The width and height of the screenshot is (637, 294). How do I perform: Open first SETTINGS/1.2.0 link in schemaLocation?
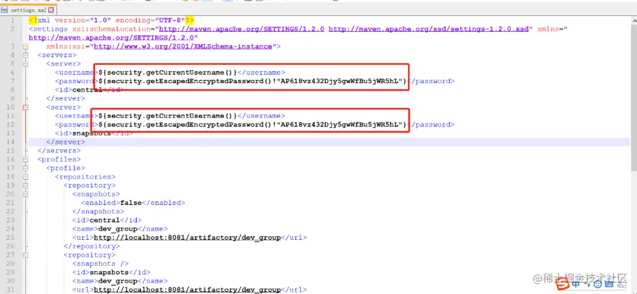coord(242,29)
